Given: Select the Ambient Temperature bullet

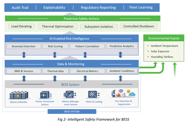Looking at the screenshot, I should click(x=164, y=46).
